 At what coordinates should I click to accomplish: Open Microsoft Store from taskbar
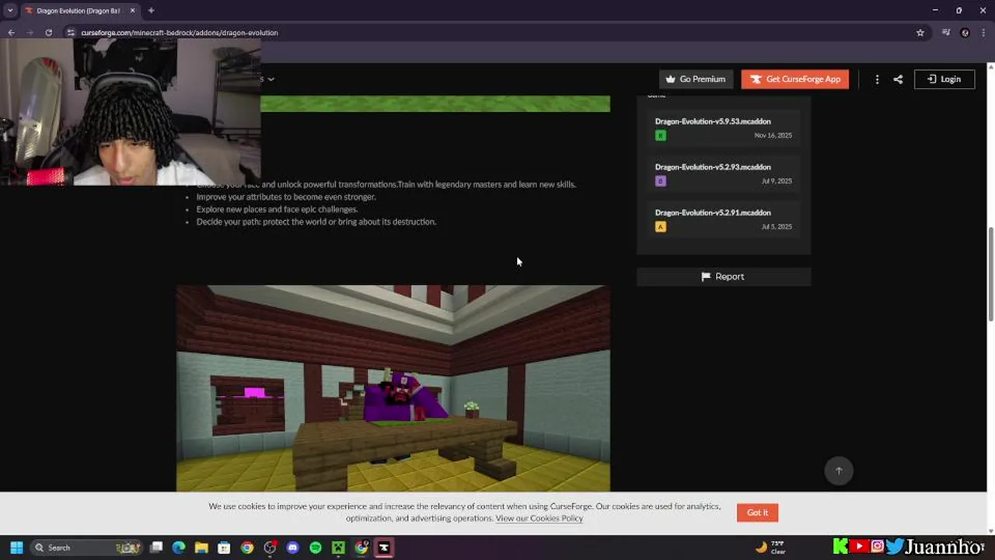point(224,548)
